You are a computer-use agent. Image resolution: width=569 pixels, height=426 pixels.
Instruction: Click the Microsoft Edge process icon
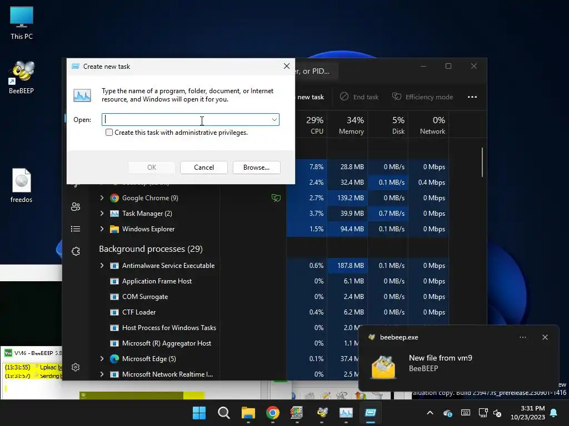[x=114, y=359]
